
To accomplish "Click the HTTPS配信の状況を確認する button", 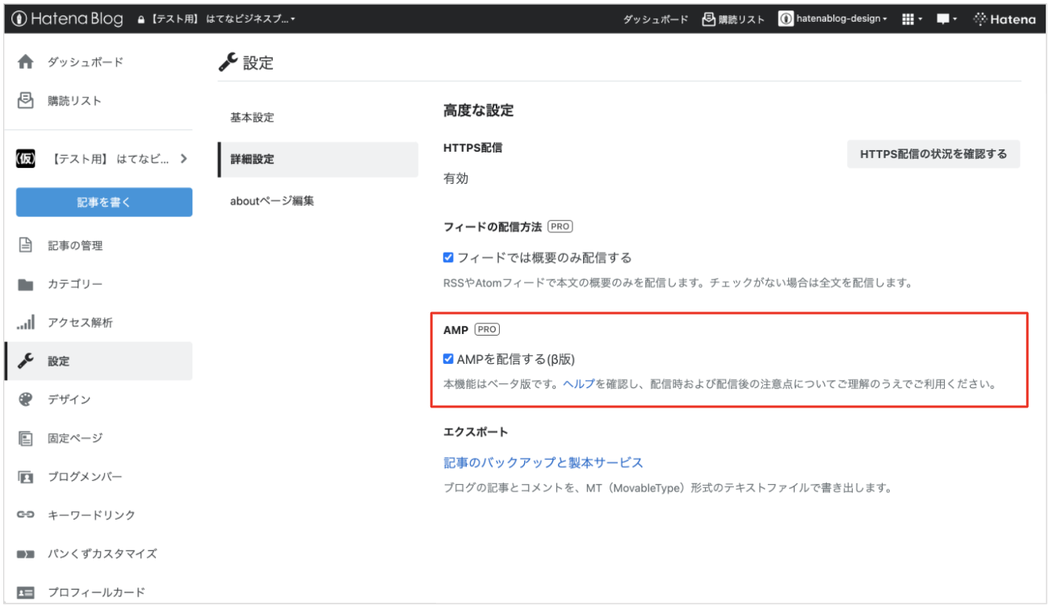I will (933, 154).
